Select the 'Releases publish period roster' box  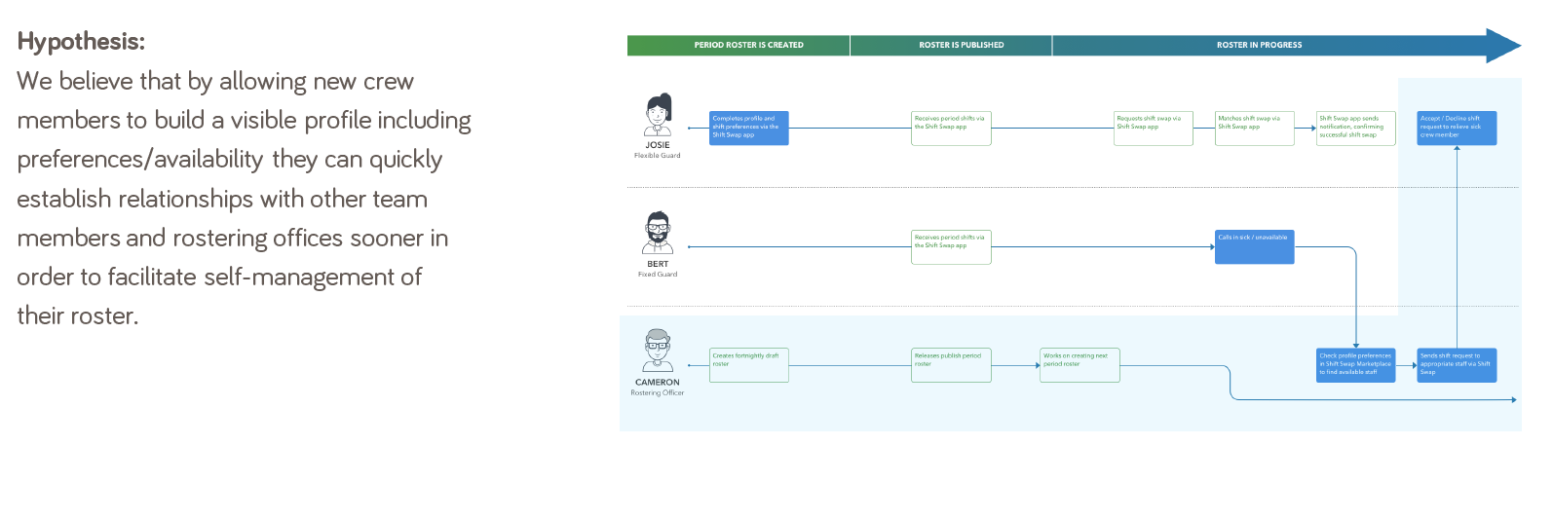click(x=951, y=365)
